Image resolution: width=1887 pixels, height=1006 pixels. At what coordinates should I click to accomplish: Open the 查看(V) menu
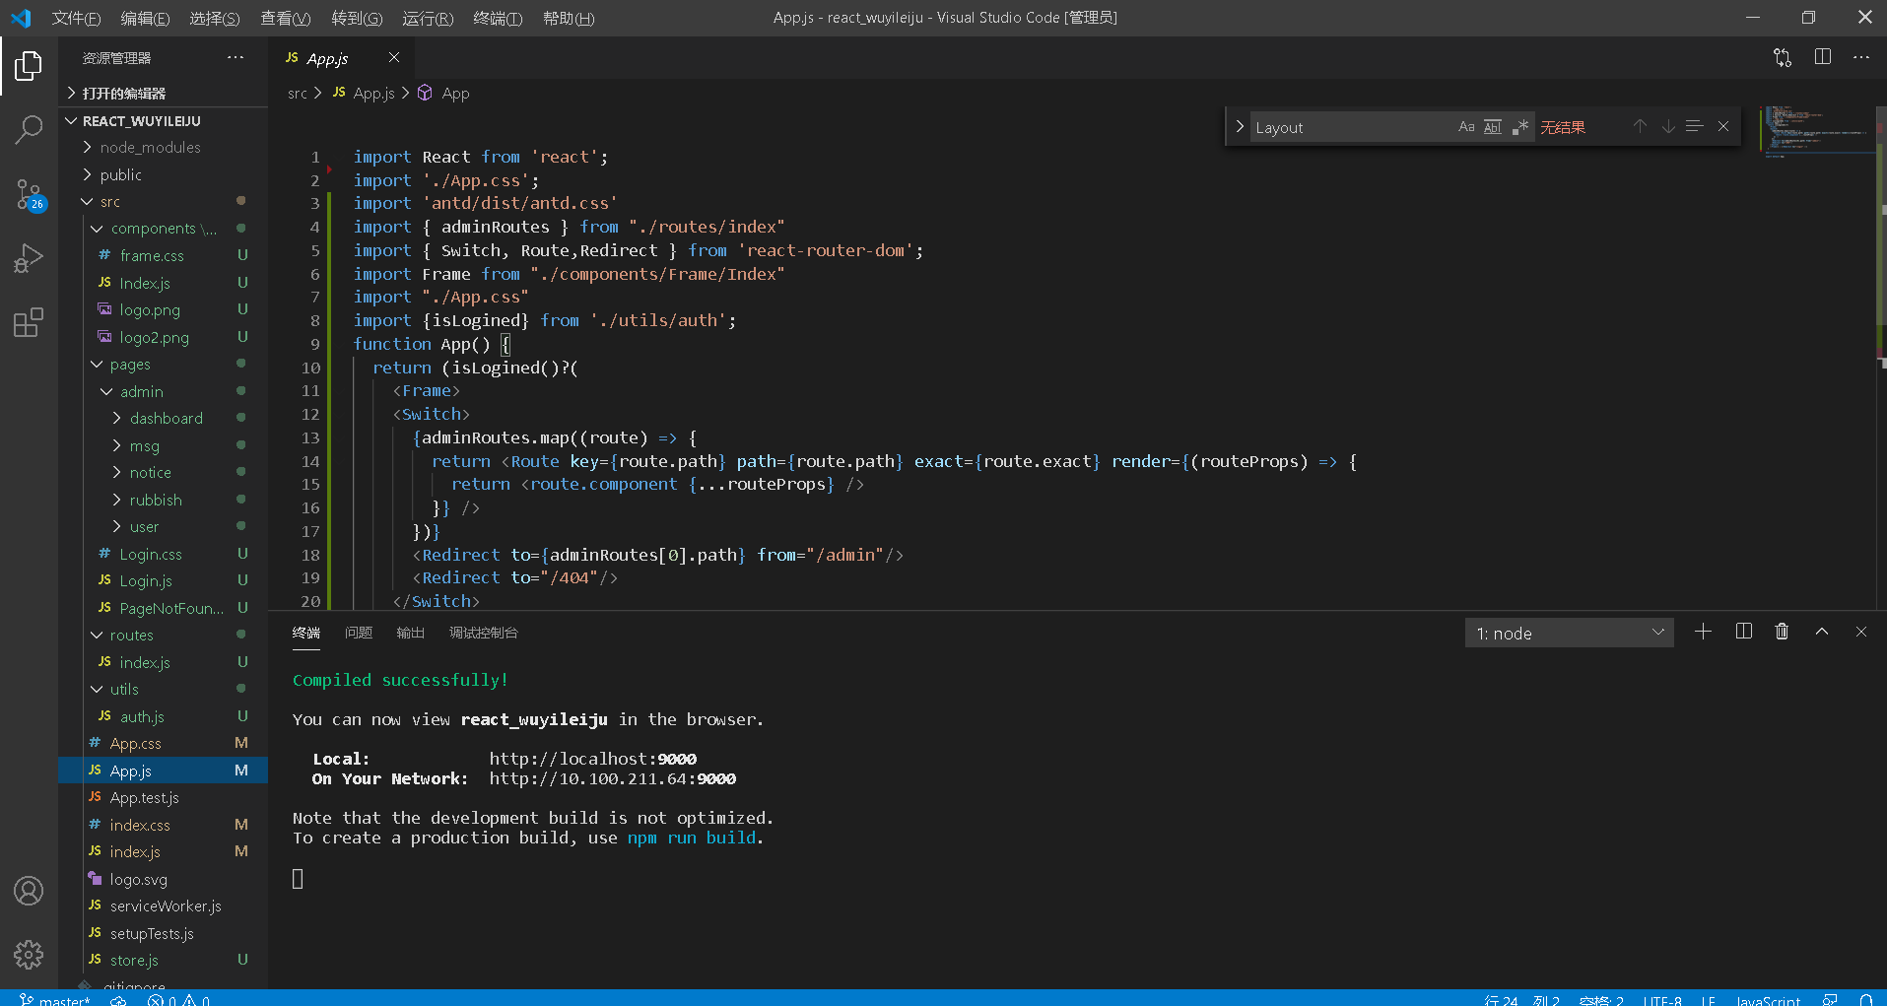tap(285, 18)
